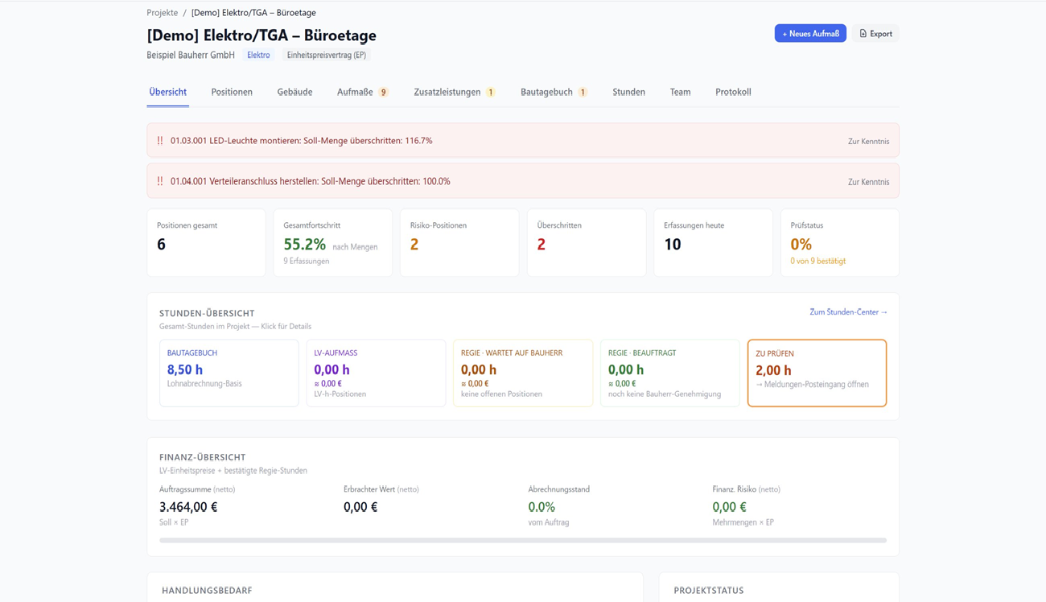This screenshot has width=1046, height=602.
Task: Click the Gesamtfortschritt 55.2% card
Action: [x=332, y=242]
